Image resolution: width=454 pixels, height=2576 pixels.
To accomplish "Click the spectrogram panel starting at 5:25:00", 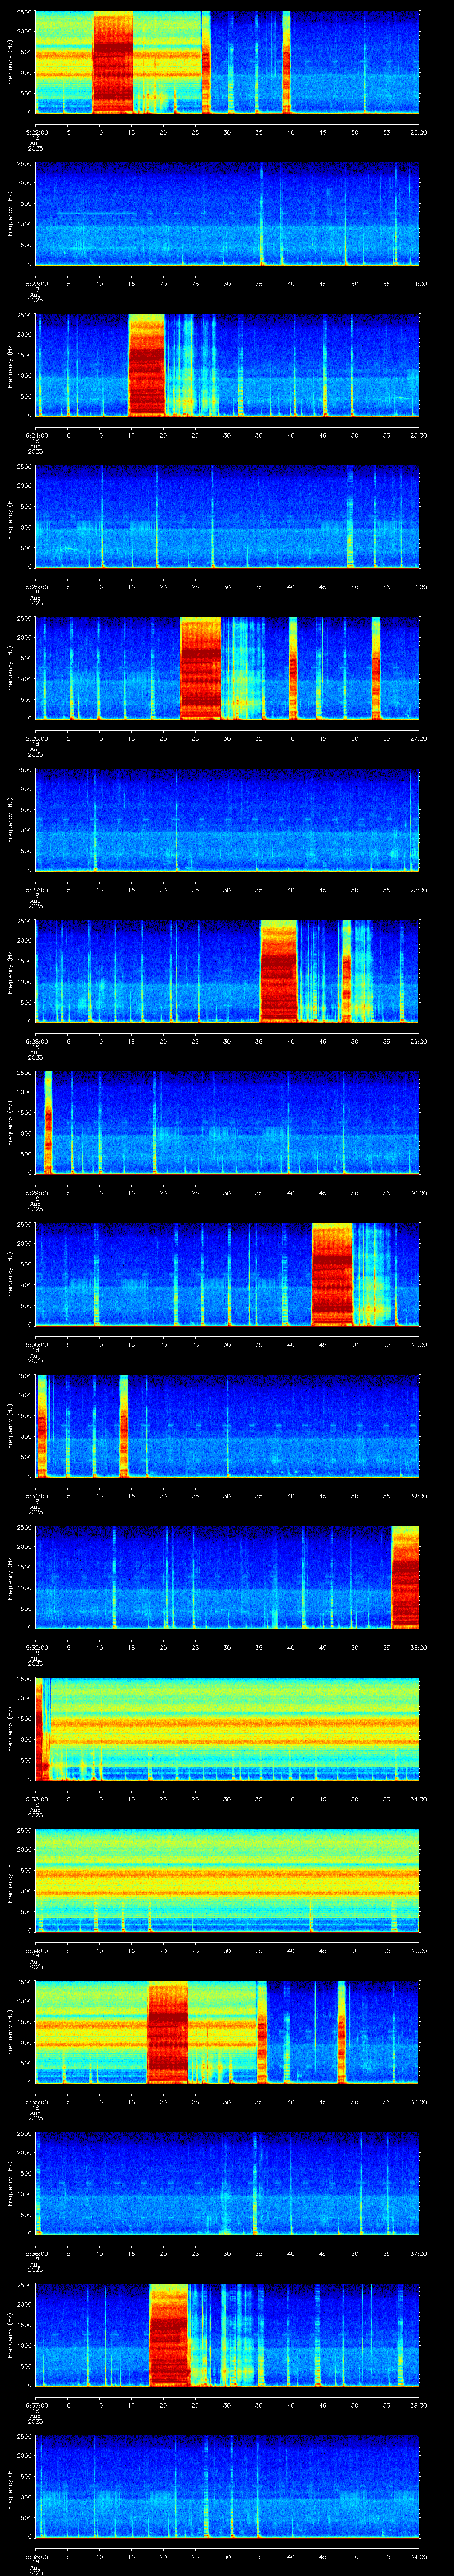I will point(227,517).
